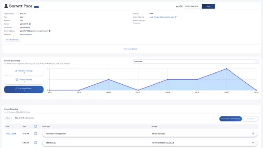Open the Filter dropdown in Event Timeline
The image size is (263, 148).
[x=9, y=118]
